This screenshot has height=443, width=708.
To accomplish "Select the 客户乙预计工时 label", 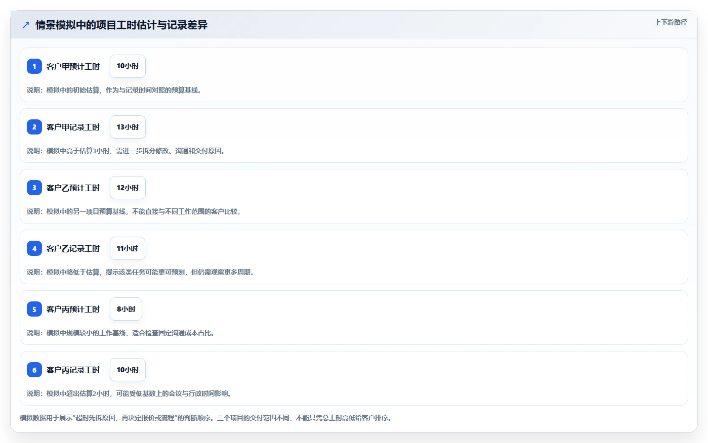I will [73, 188].
